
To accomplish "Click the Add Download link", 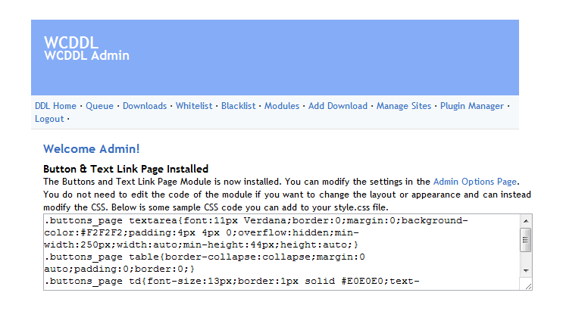I will [x=338, y=106].
